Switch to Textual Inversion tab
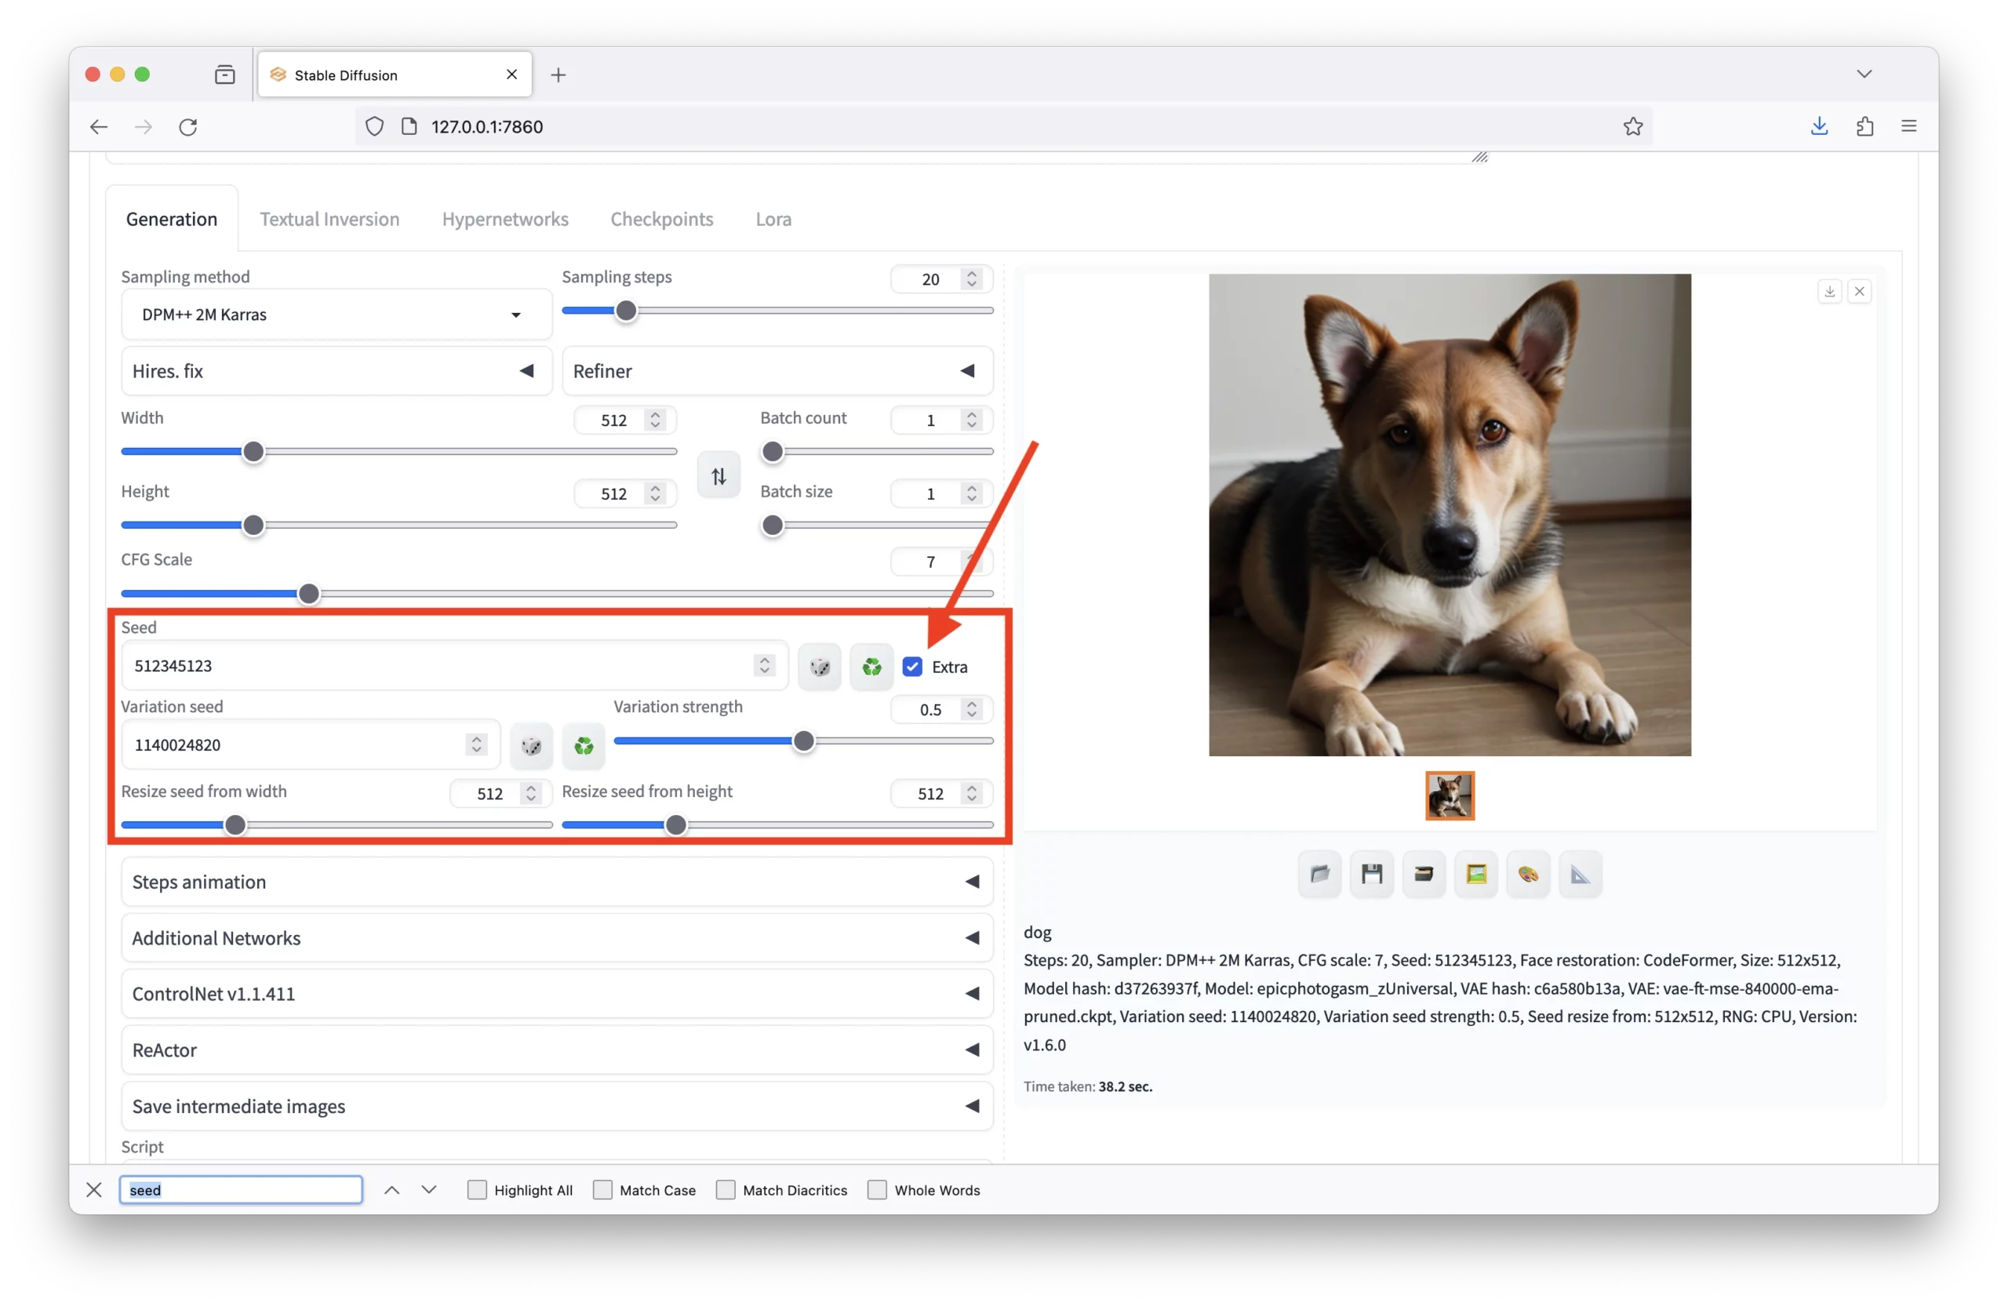 pyautogui.click(x=329, y=220)
